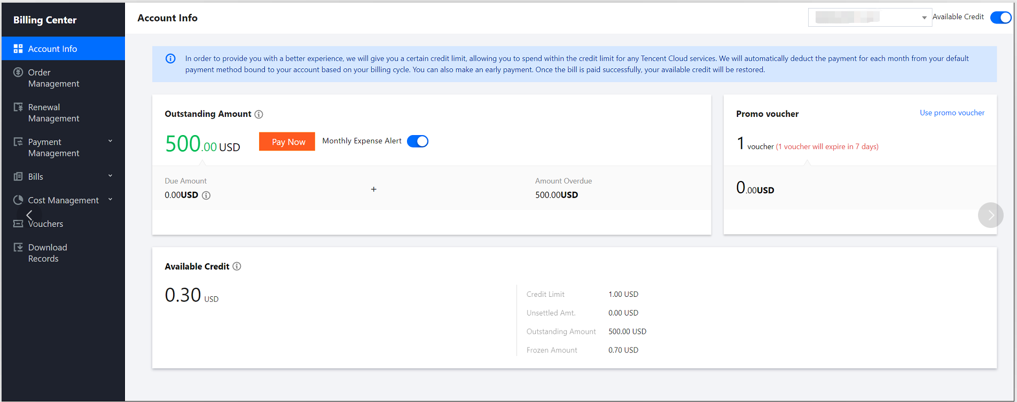Screen dimensions: 1017x402
Task: Click the Amount Overdue 500.00USD value
Action: pyautogui.click(x=557, y=195)
